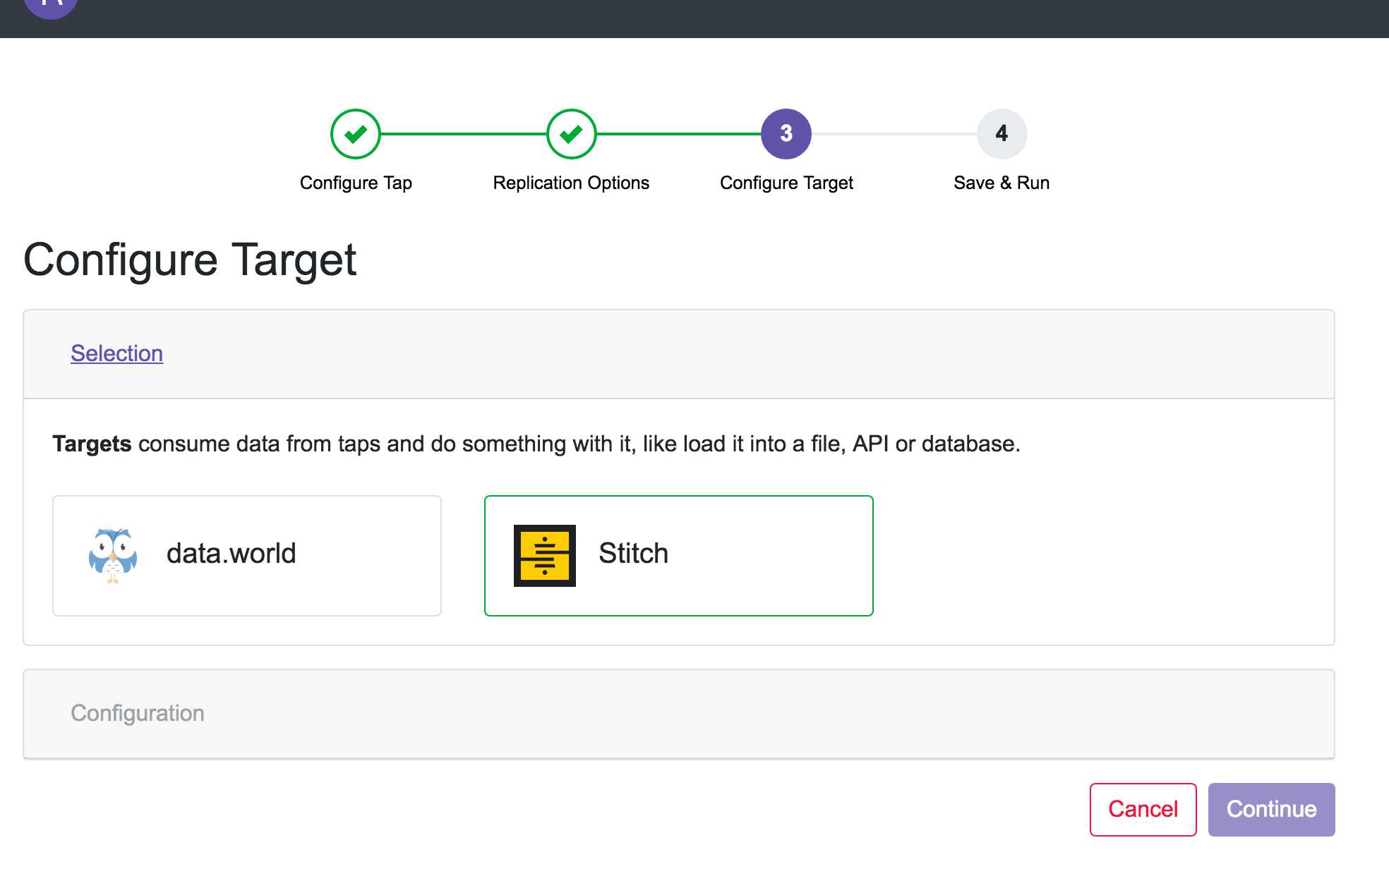Click the Replication Options completed step checkmark
The height and width of the screenshot is (869, 1389).
tap(572, 134)
